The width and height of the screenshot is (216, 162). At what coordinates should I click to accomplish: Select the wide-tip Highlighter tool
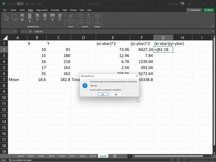(52, 17)
